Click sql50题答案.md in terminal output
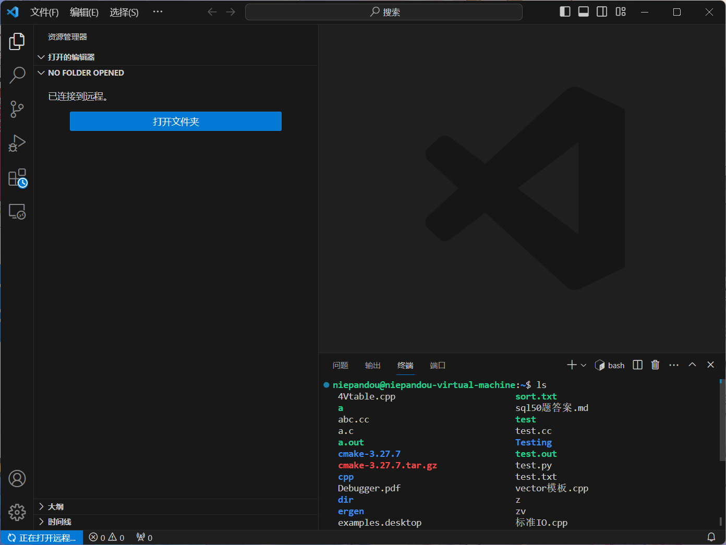726x545 pixels. pyautogui.click(x=552, y=408)
